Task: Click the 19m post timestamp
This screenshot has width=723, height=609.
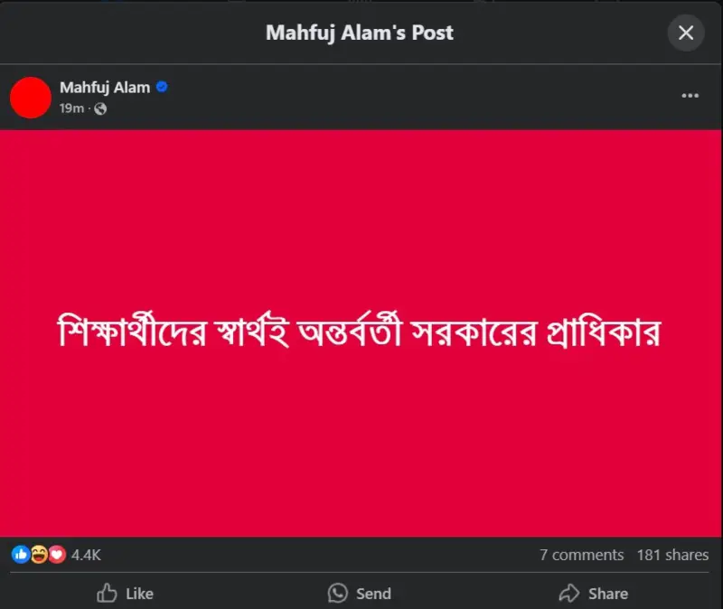Action: [x=71, y=108]
